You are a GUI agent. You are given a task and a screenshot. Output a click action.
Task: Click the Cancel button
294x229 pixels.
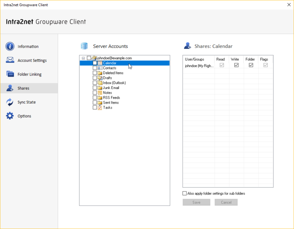point(226,202)
